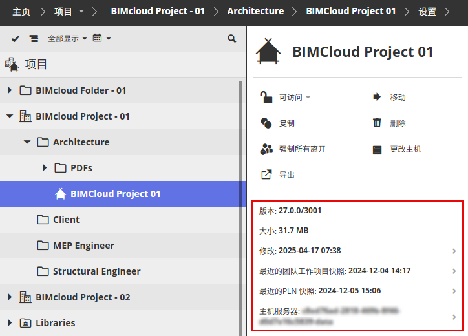468x336 pixels.
Task: Collapse the Architecture folder
Action: (x=27, y=142)
